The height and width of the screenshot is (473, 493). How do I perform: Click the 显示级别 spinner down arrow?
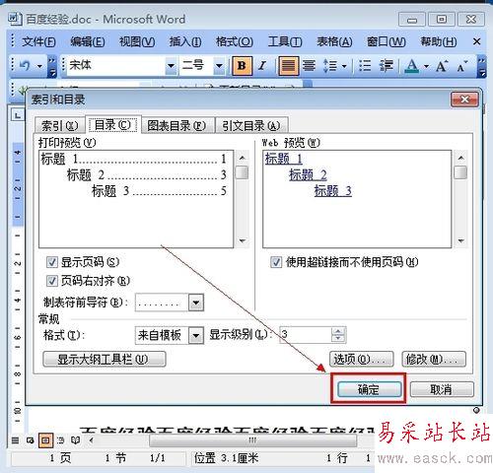[x=338, y=339]
